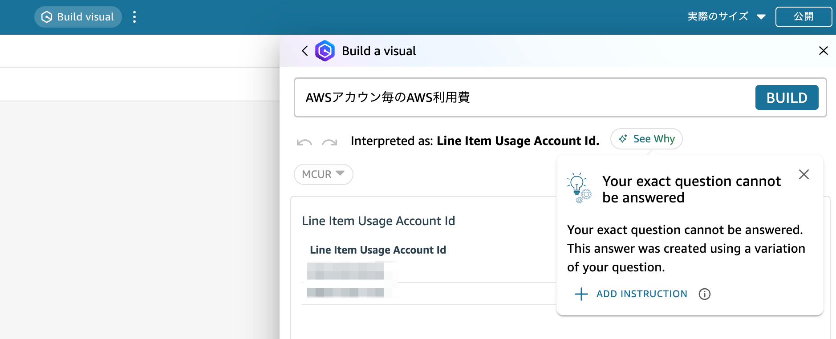Click the lightbulb gears icon in popup
The image size is (836, 339).
(579, 188)
